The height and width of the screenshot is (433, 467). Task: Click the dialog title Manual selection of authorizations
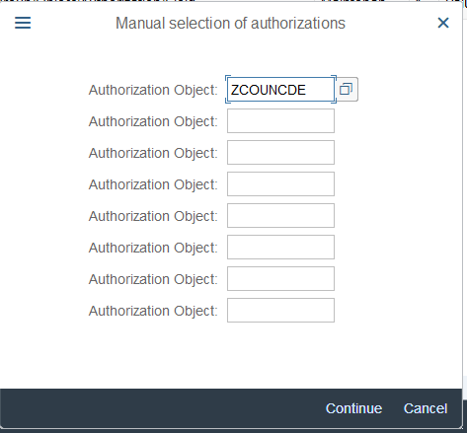pos(230,24)
